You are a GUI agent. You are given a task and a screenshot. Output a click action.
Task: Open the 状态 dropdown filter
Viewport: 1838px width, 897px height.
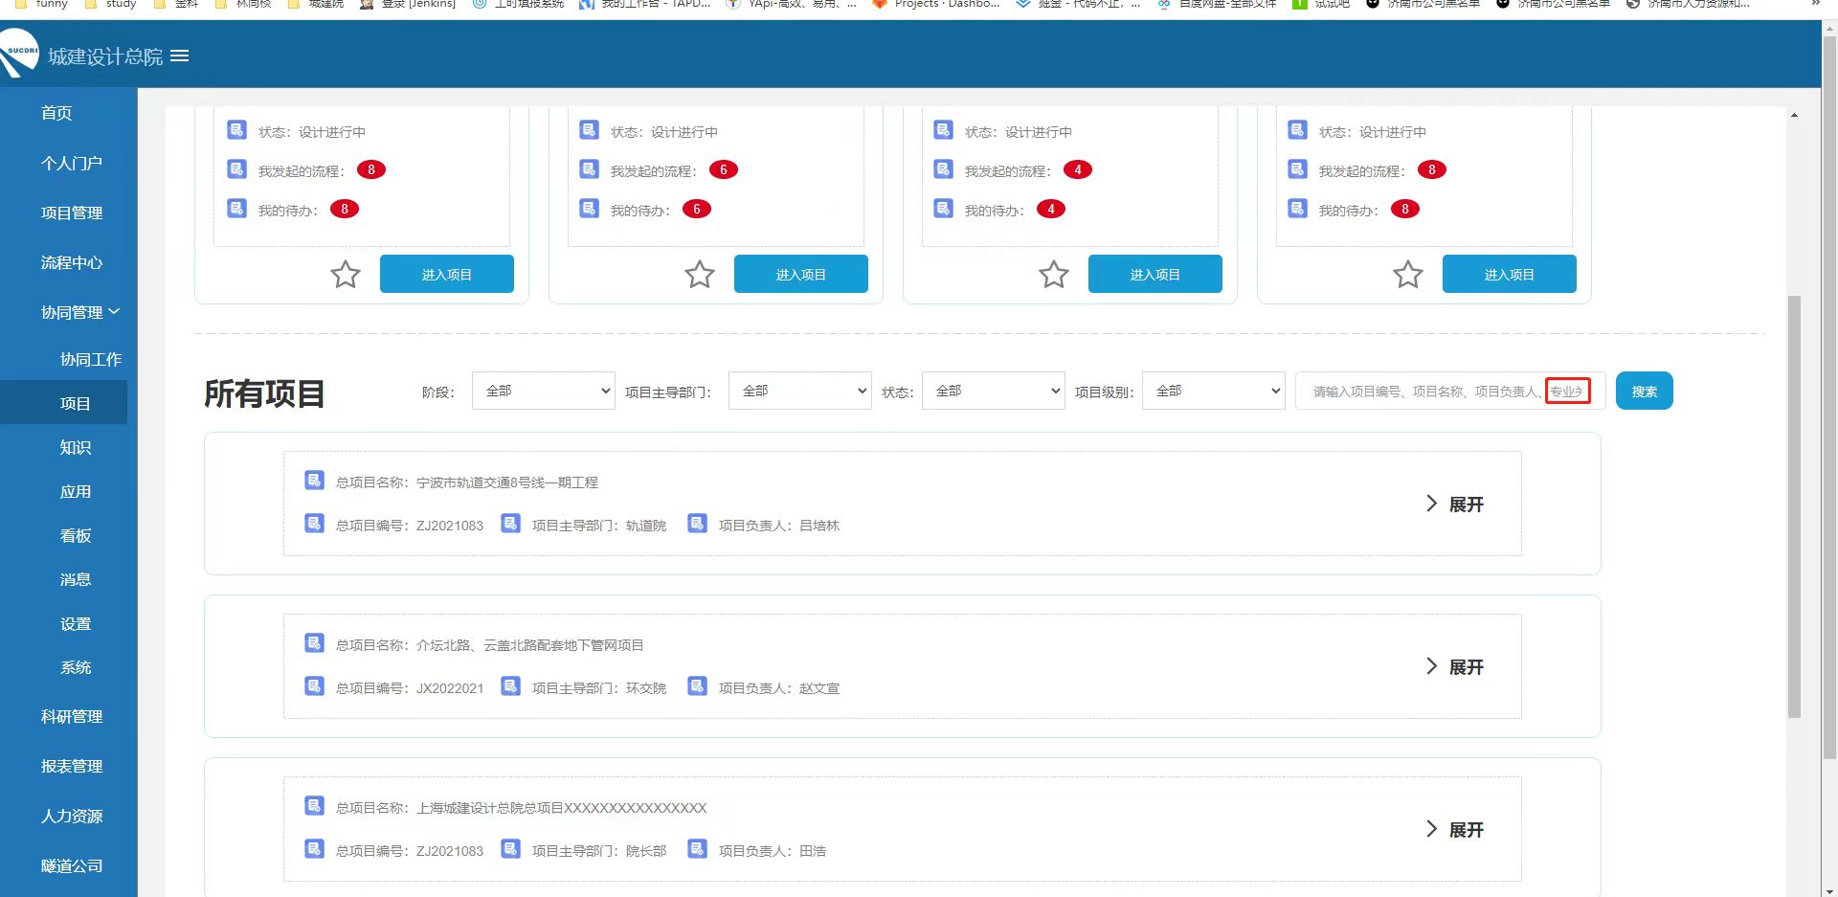pyautogui.click(x=994, y=391)
